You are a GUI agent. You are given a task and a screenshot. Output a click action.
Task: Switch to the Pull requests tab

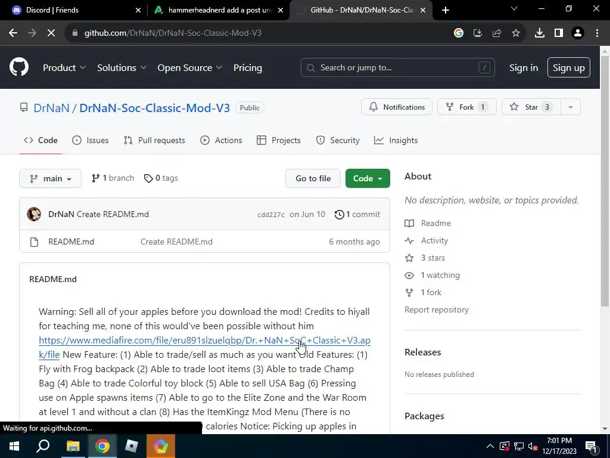tap(154, 140)
